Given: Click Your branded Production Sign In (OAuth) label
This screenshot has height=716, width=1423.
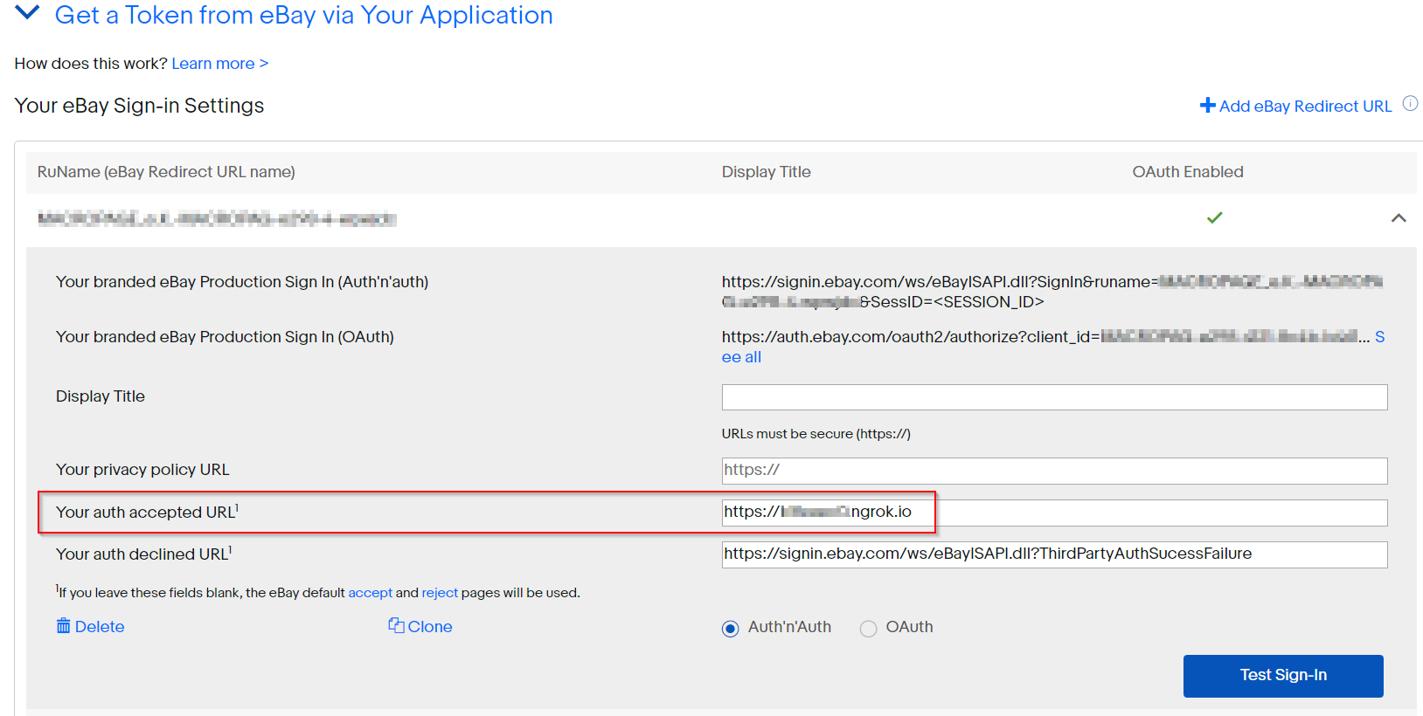Looking at the screenshot, I should (225, 337).
